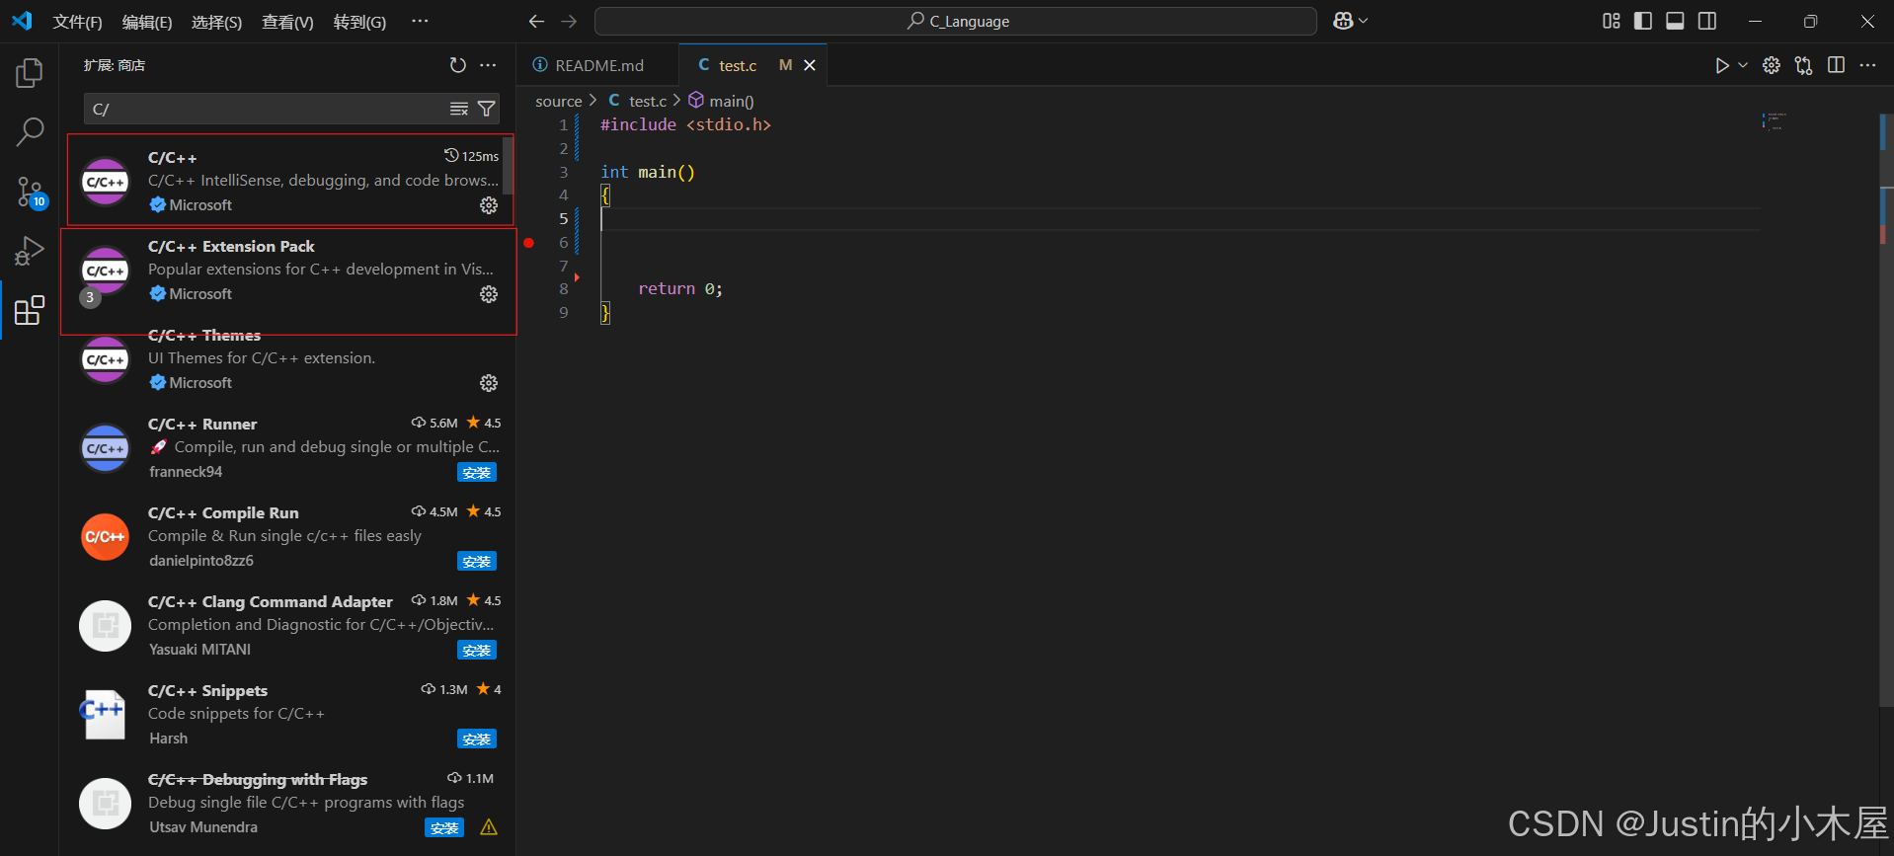The height and width of the screenshot is (856, 1894).
Task: Close the test.c editor tab
Action: (x=810, y=65)
